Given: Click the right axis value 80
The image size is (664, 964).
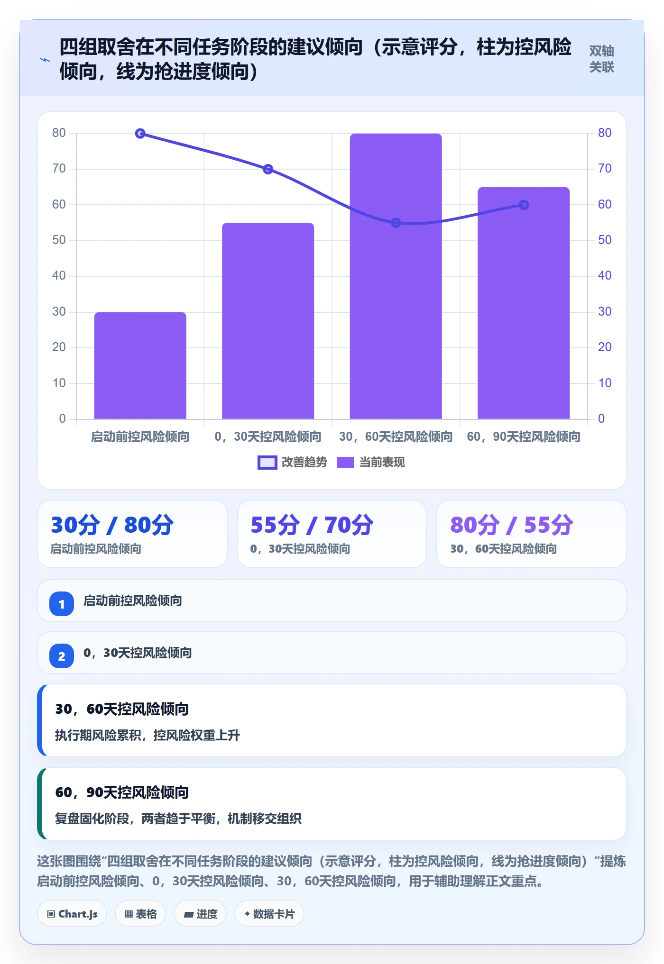Looking at the screenshot, I should coord(605,133).
